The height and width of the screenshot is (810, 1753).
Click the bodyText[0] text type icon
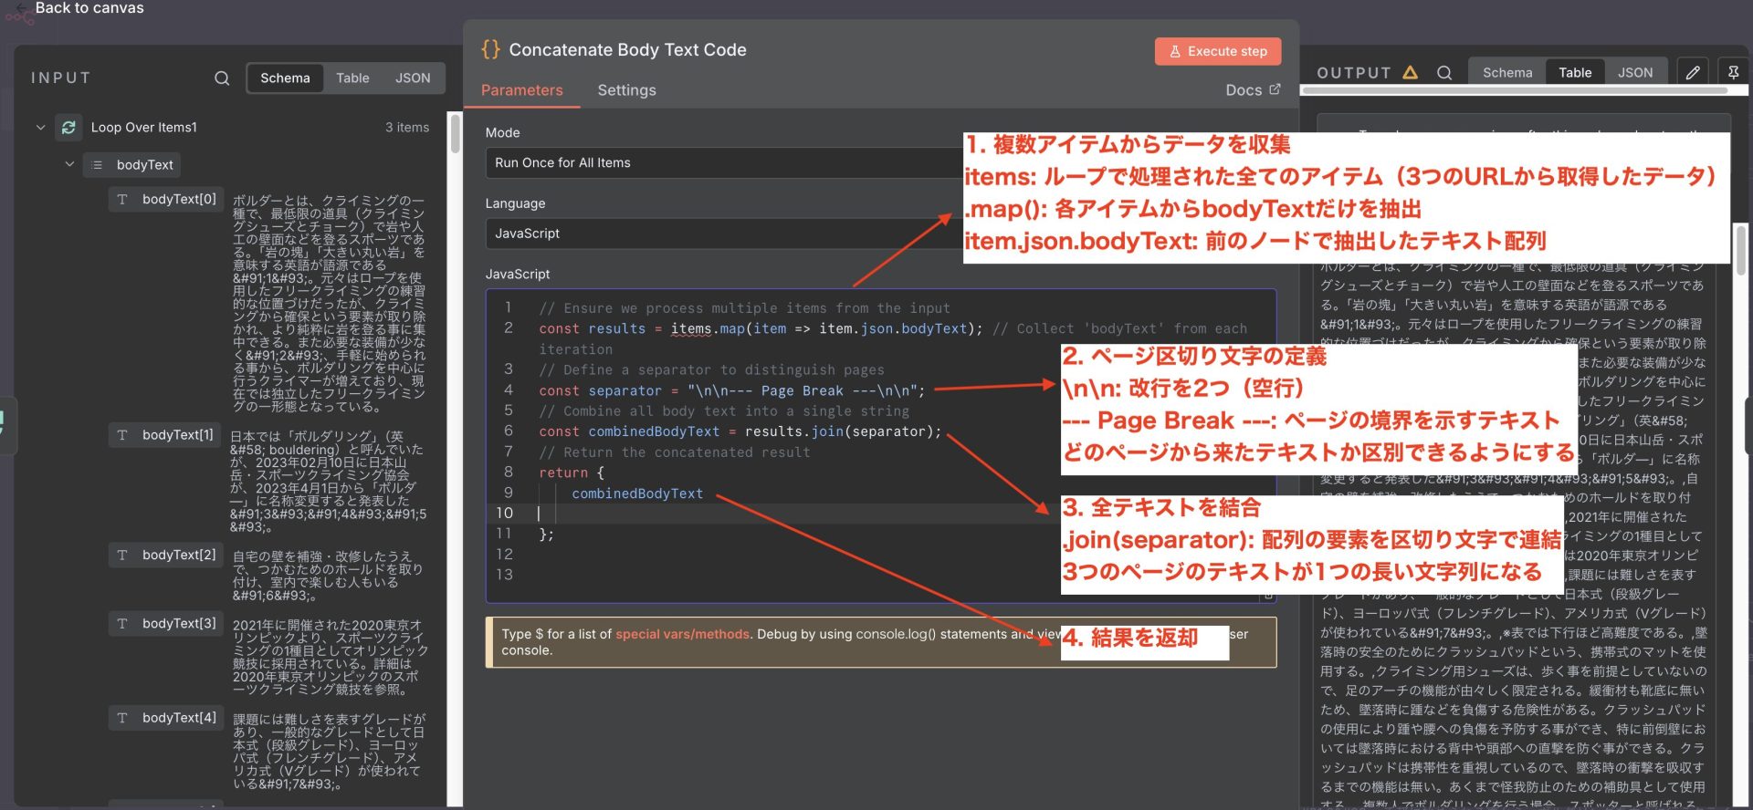122,199
